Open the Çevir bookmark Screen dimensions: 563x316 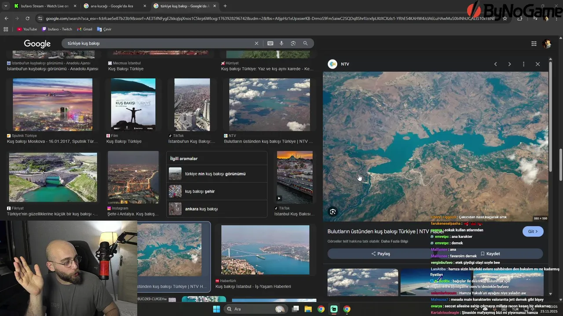pos(104,29)
